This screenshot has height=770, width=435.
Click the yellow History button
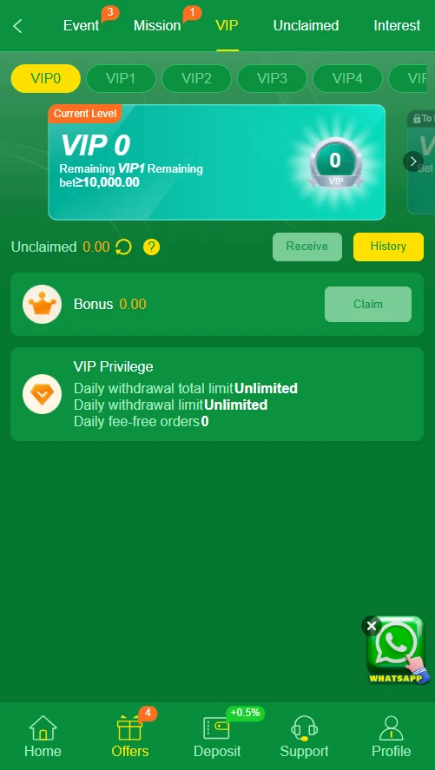[388, 247]
